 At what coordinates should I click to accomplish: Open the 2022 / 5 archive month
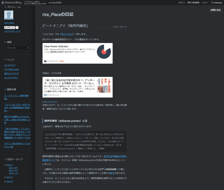coord(13,171)
